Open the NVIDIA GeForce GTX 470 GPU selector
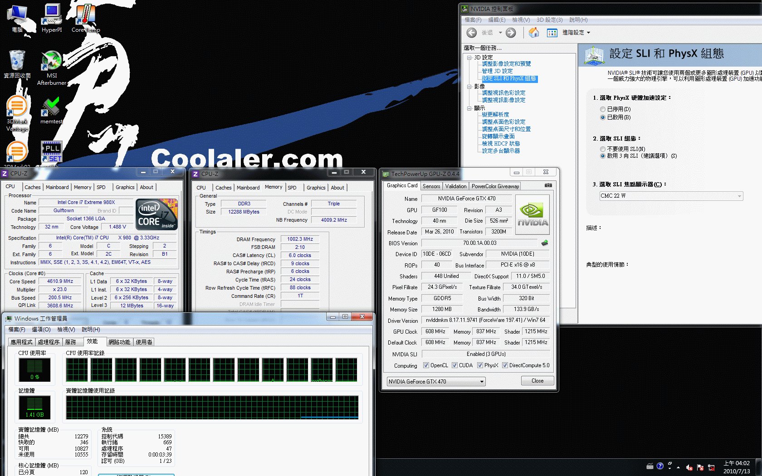The width and height of the screenshot is (762, 476). point(436,382)
